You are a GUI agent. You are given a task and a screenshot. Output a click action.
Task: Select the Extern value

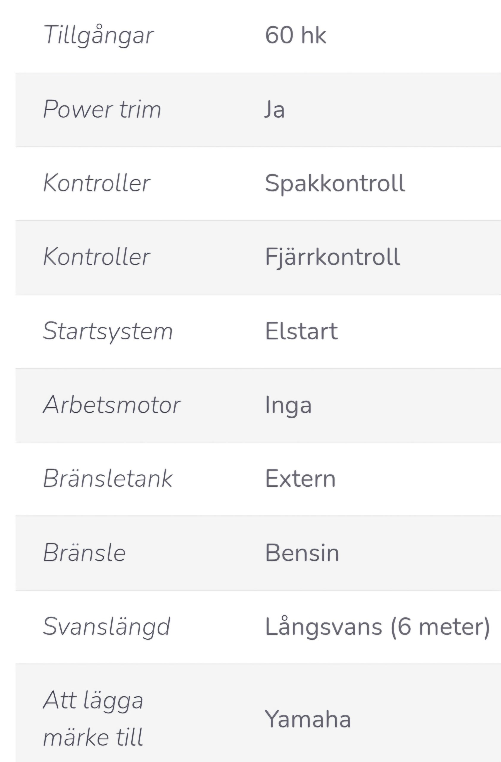coord(300,479)
